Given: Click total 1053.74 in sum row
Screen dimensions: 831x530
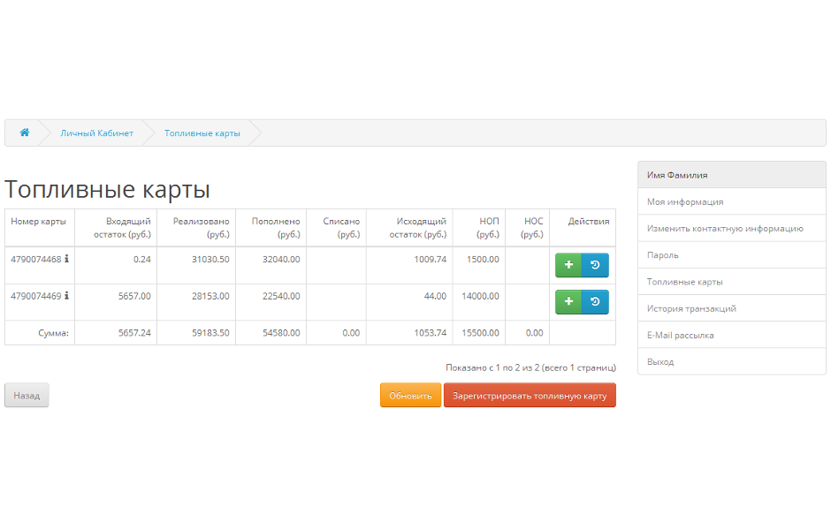Looking at the screenshot, I should pyautogui.click(x=431, y=332).
